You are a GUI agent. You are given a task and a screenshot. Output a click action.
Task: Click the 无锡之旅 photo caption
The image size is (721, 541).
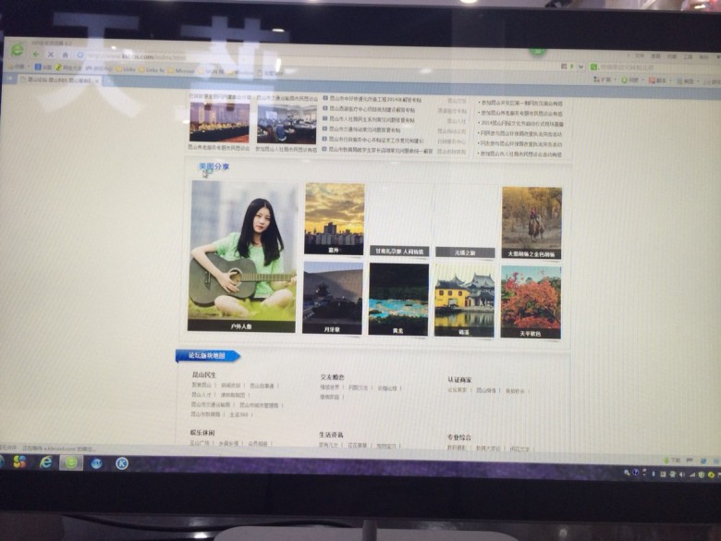(x=465, y=252)
